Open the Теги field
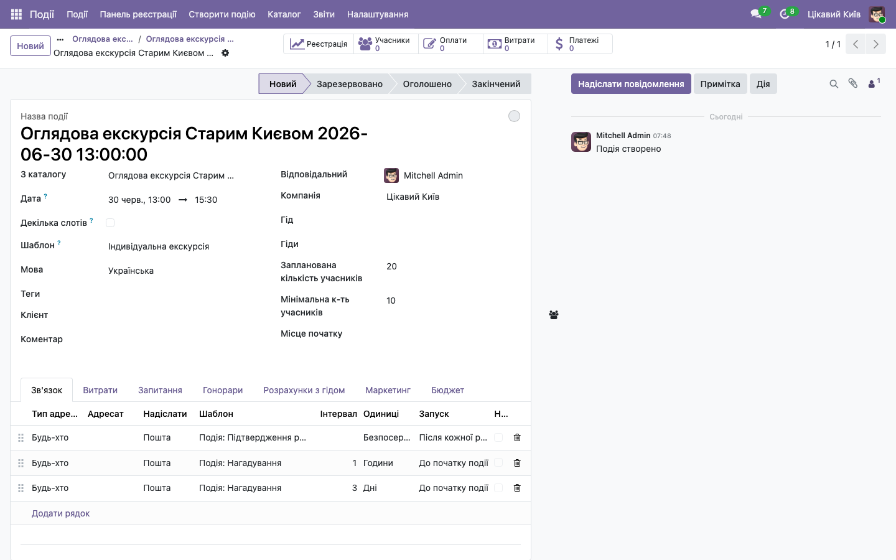 (184, 295)
